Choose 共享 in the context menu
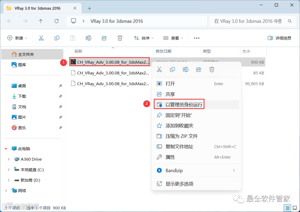Viewport: 300px width, 212px height. 196,94
